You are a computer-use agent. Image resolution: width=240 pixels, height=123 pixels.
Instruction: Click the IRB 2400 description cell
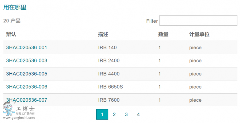[x=109, y=61]
